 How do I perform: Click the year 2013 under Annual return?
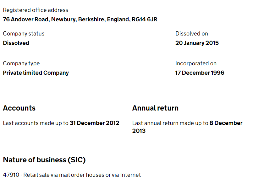point(139,131)
